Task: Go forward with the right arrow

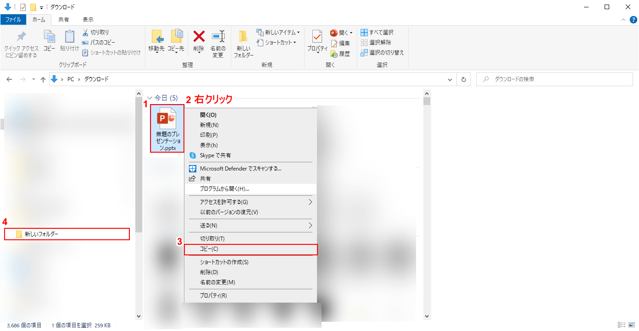Action: 22,79
